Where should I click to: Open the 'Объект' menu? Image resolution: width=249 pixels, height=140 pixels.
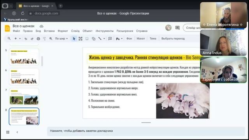coord(88,31)
